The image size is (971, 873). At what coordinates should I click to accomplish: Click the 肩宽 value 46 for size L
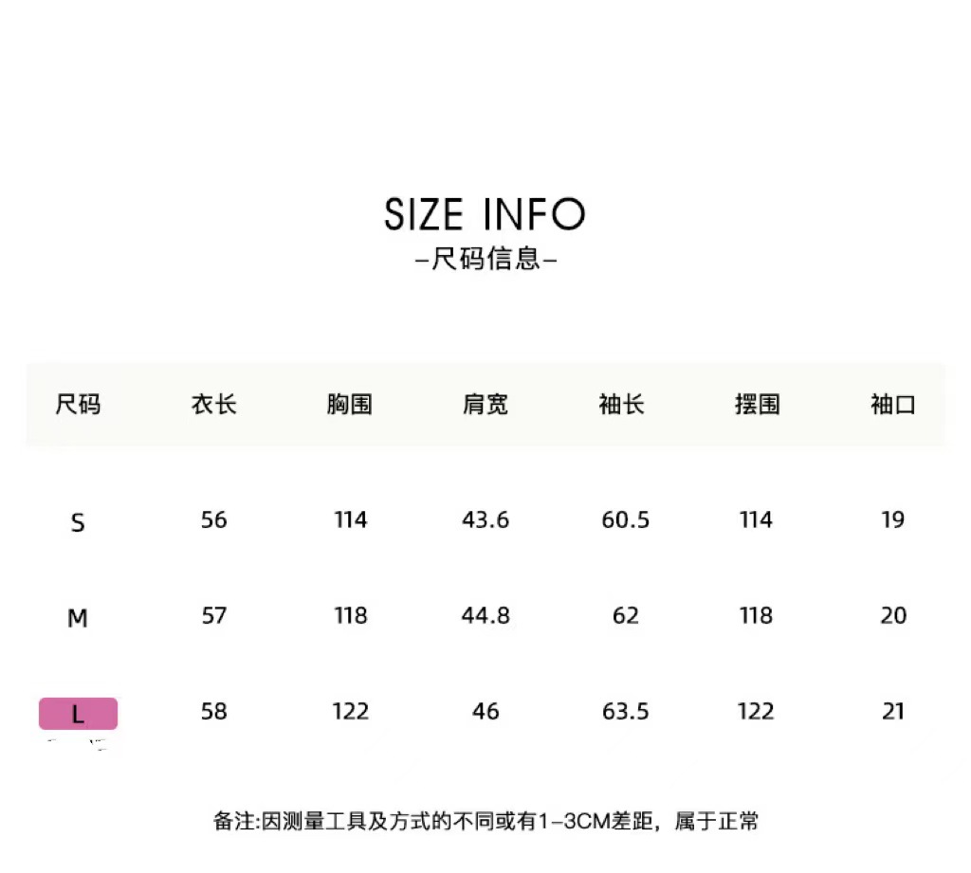[485, 711]
